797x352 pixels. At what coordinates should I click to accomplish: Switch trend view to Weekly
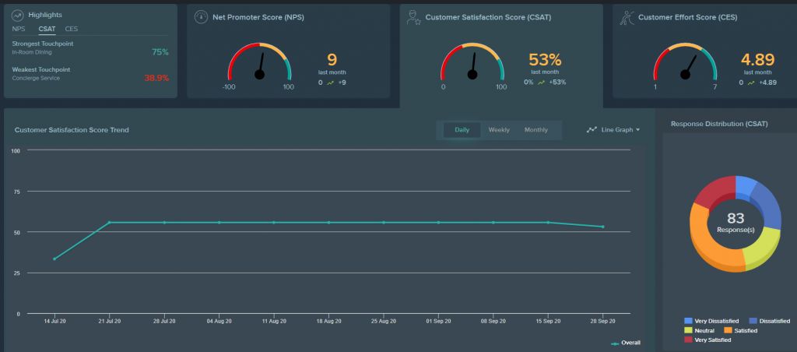pyautogui.click(x=499, y=130)
